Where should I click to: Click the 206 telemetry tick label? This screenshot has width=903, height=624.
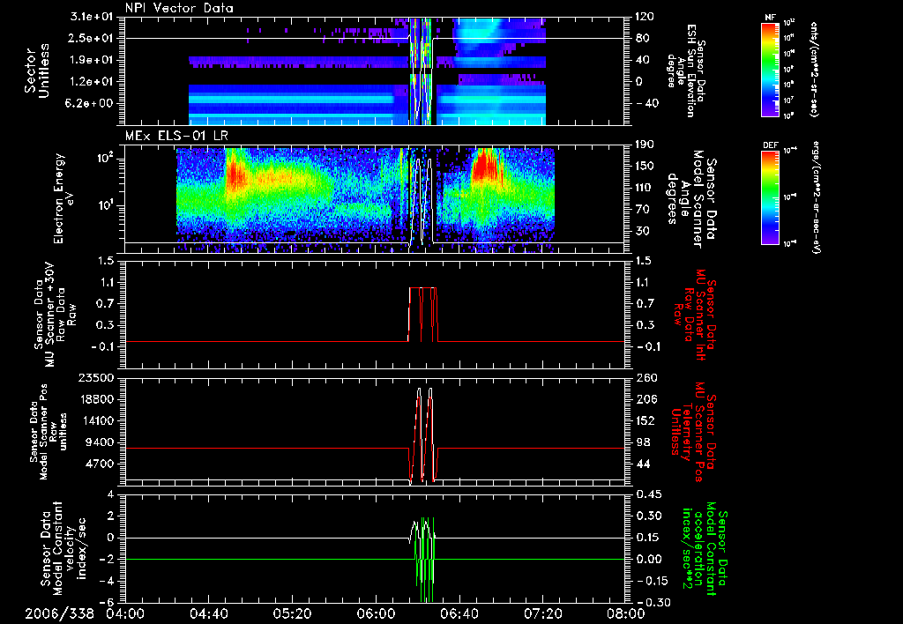[x=645, y=399]
